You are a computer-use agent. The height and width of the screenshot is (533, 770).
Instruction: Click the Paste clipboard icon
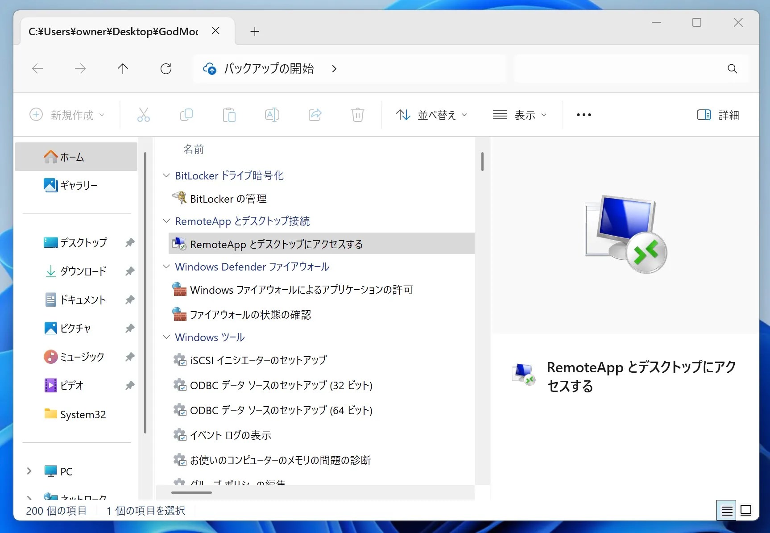(x=229, y=115)
